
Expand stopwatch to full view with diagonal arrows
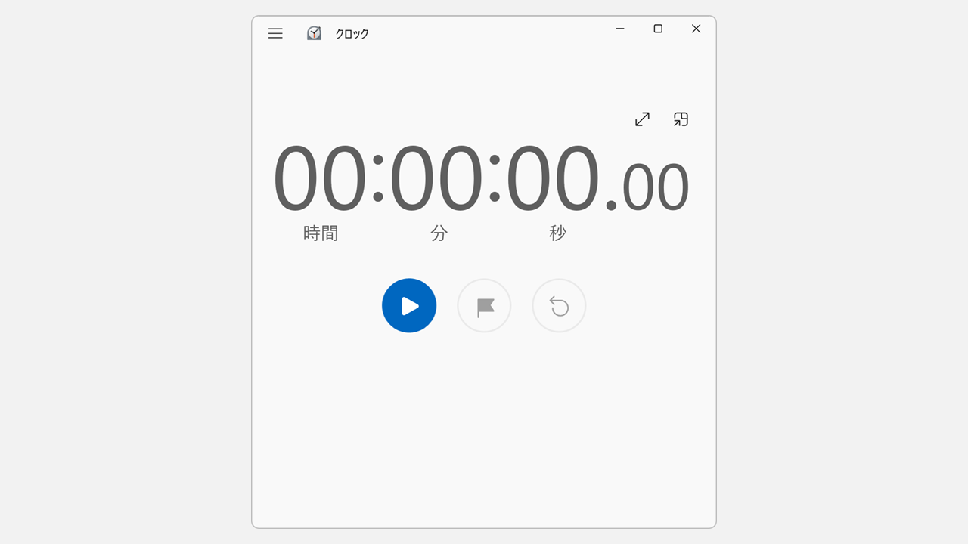pyautogui.click(x=642, y=119)
